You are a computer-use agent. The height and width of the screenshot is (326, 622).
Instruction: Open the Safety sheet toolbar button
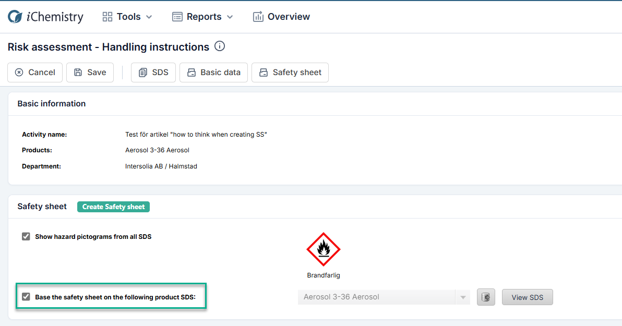pyautogui.click(x=290, y=72)
